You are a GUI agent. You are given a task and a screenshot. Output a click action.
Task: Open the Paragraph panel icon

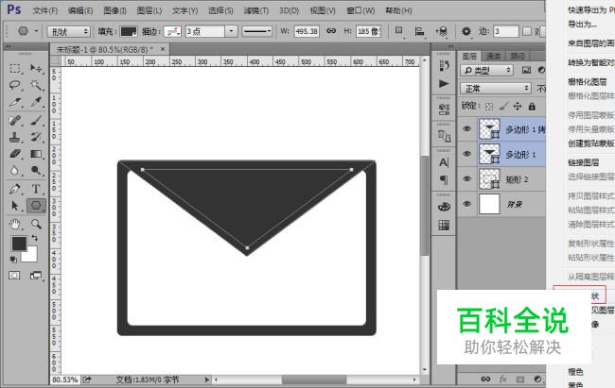pos(444,179)
